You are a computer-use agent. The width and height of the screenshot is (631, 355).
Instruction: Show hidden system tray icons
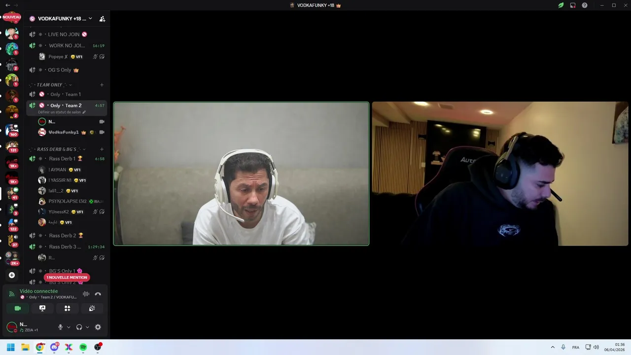coord(553,347)
